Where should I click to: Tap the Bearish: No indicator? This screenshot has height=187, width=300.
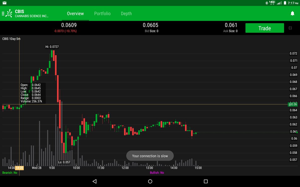pyautogui.click(x=10, y=173)
